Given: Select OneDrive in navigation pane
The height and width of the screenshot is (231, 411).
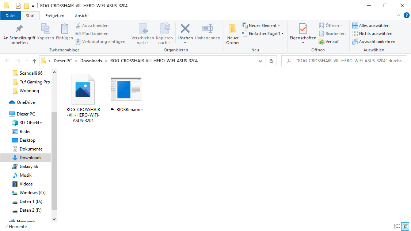Looking at the screenshot, I should [22, 102].
